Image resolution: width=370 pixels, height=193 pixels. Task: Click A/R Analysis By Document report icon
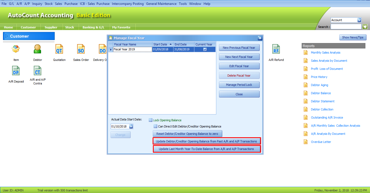306,134
